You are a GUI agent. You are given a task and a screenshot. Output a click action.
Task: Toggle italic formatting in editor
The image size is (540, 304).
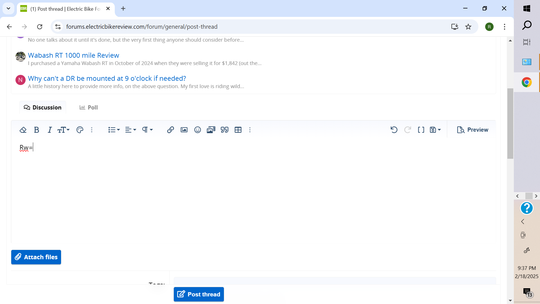(x=50, y=130)
